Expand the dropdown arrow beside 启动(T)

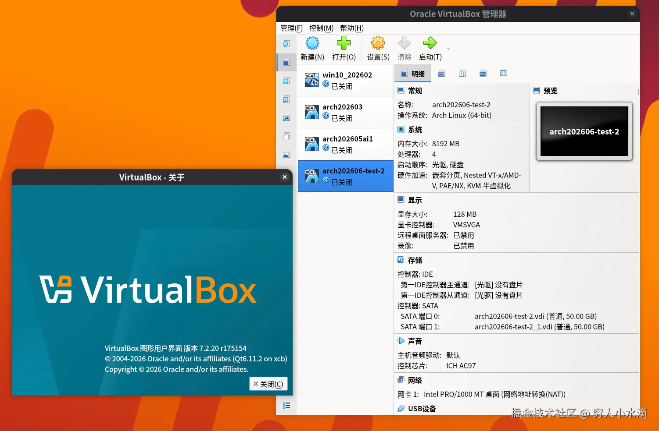tap(448, 49)
